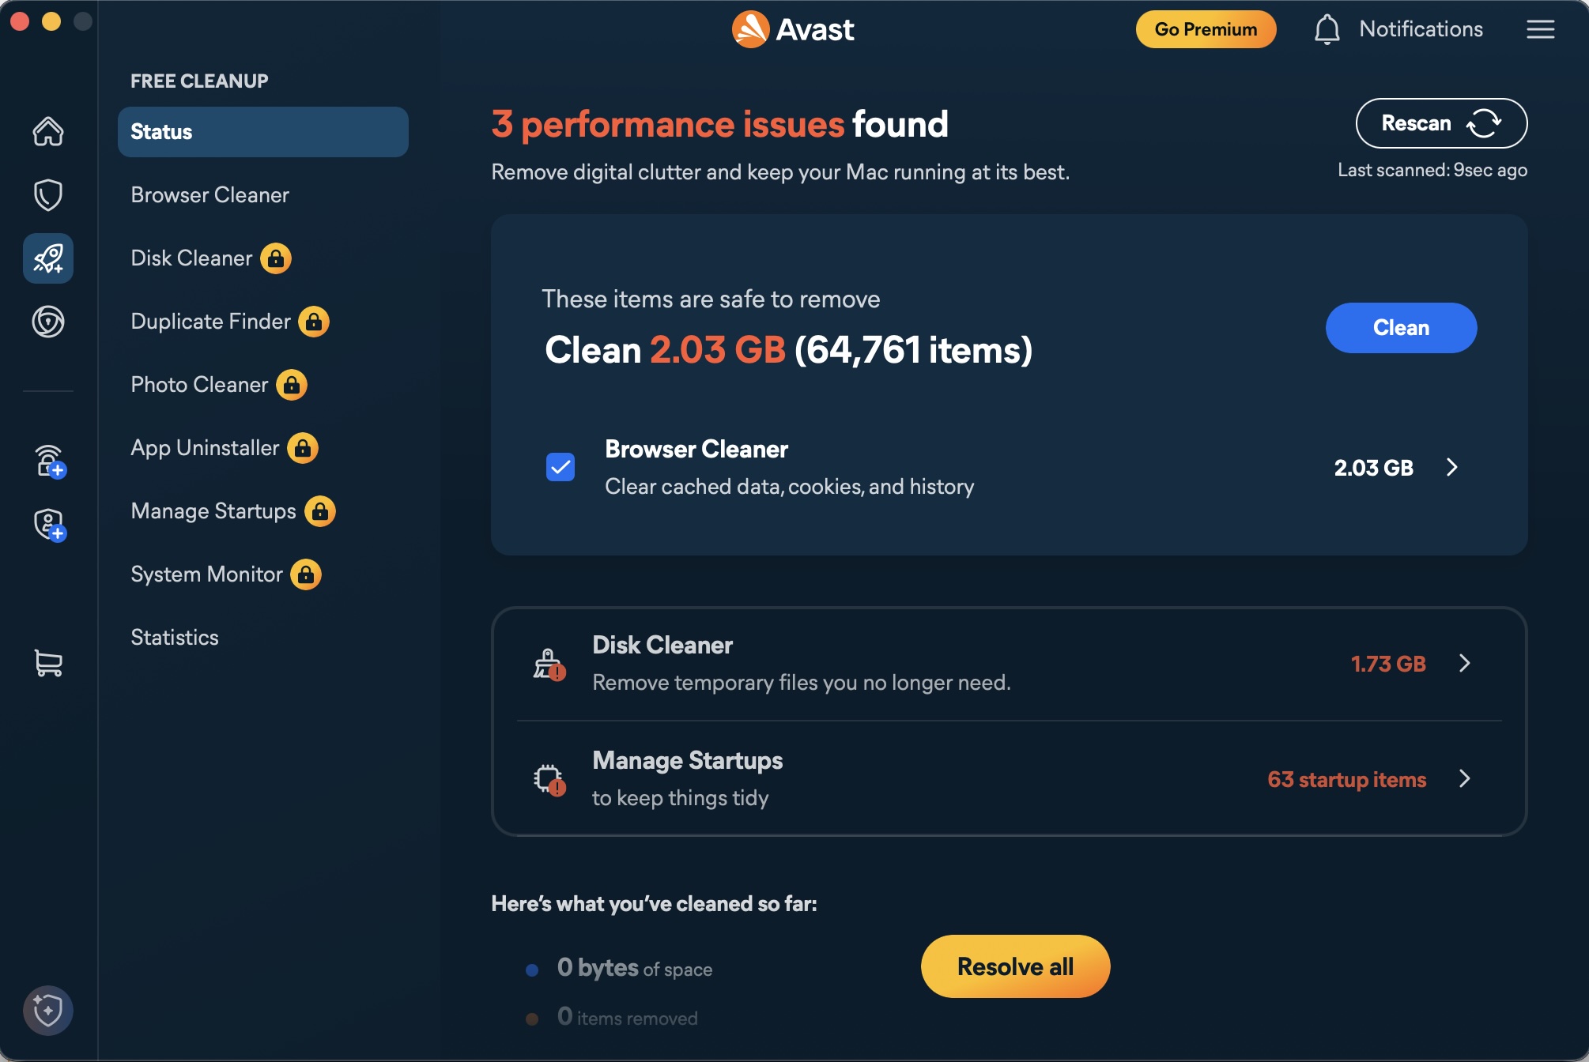Open Manage Startups in sidebar menu
1589x1062 pixels.
213,511
